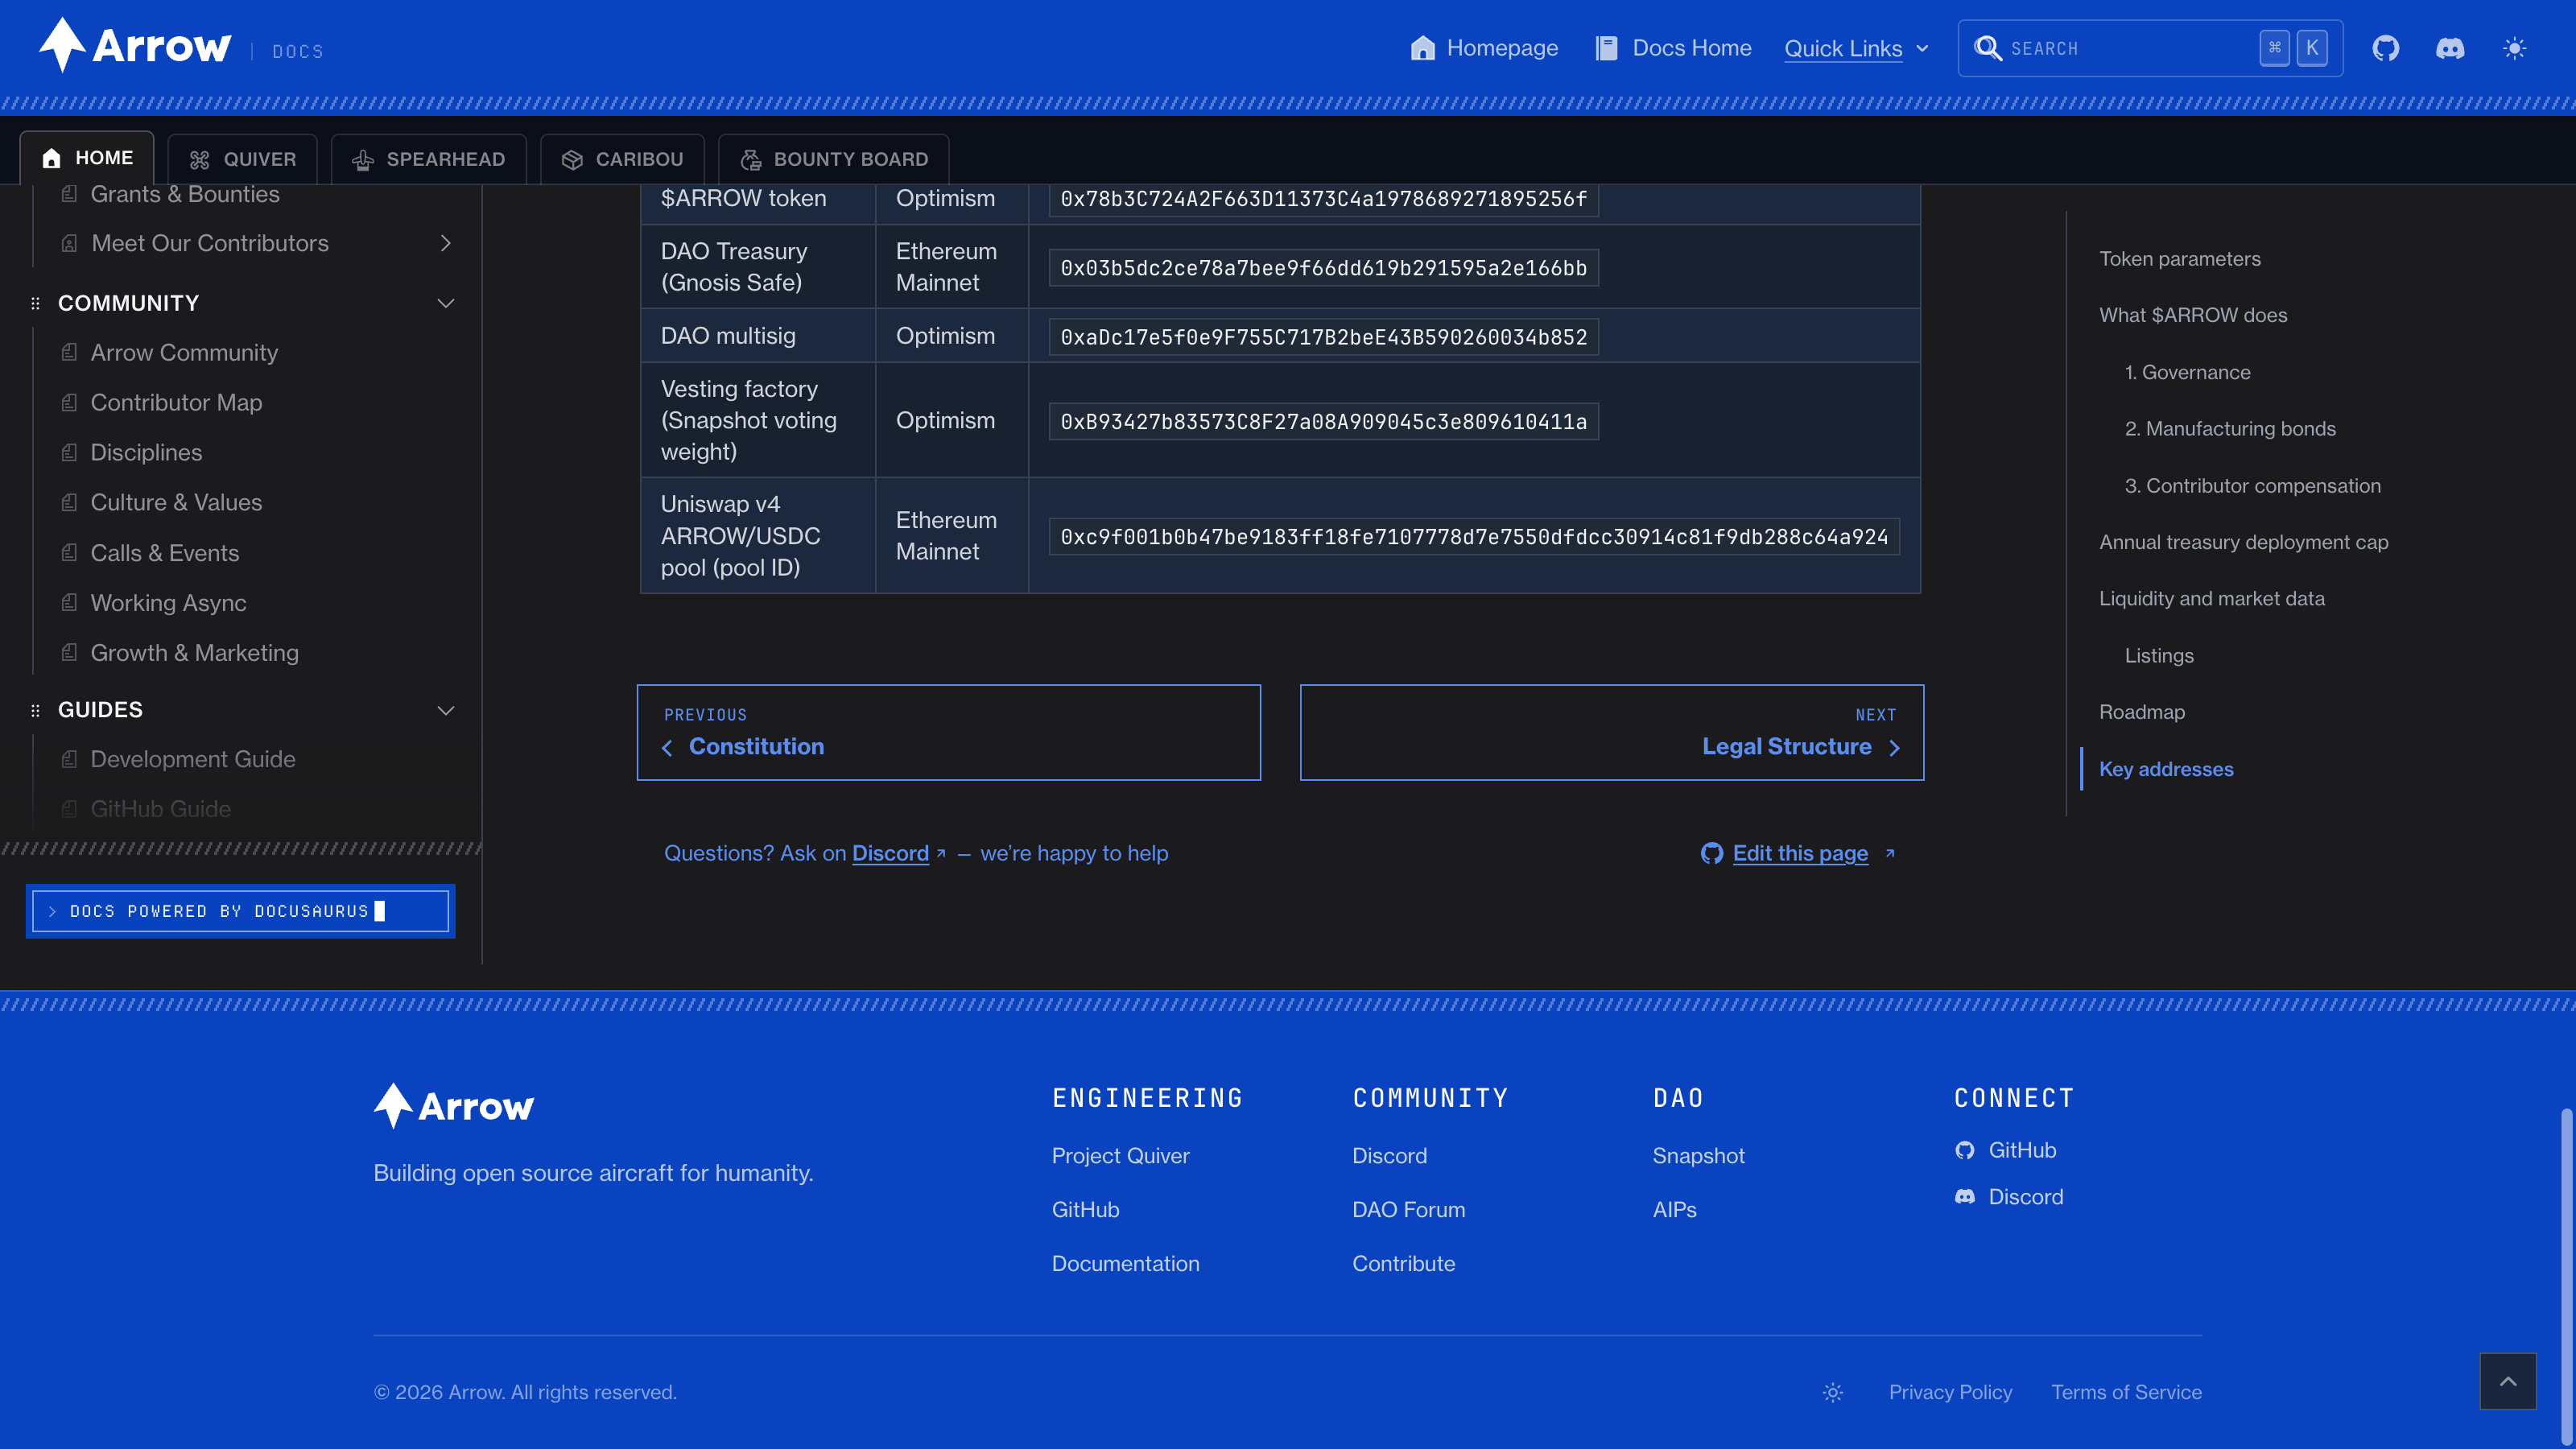The height and width of the screenshot is (1449, 2576).
Task: Click Edit this page link
Action: pos(1800,853)
